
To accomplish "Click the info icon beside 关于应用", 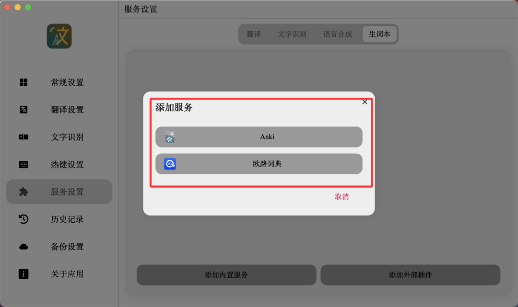I will 24,273.
